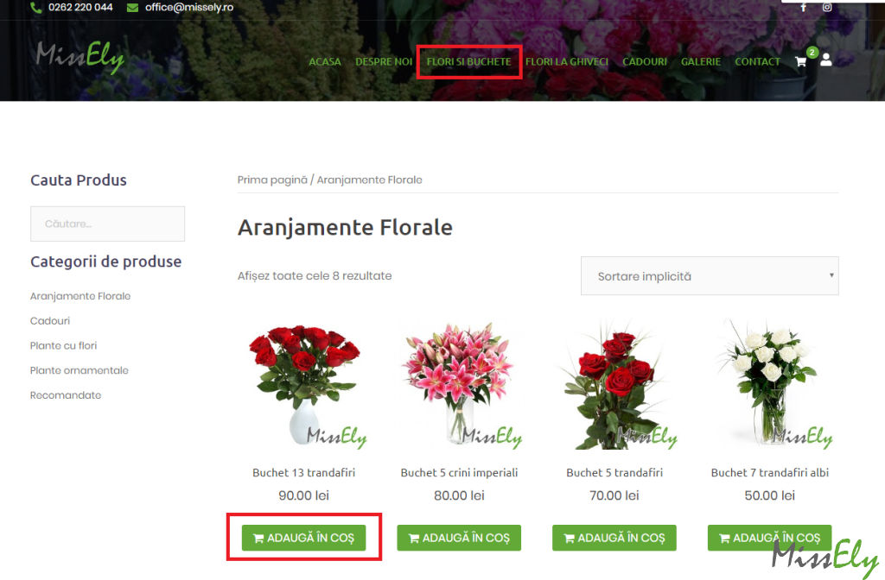Viewport: 885px width, 580px height.
Task: Click the Aranjamente Florale page heading
Action: click(345, 228)
